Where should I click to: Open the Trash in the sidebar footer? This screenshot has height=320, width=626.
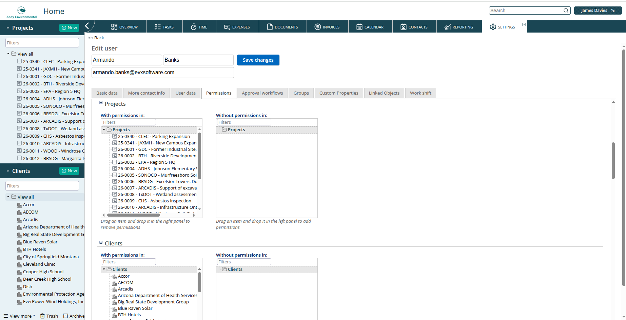coord(49,316)
